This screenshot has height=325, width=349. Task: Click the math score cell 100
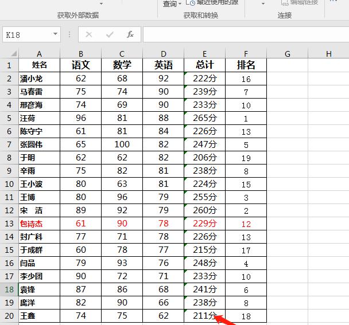point(122,144)
